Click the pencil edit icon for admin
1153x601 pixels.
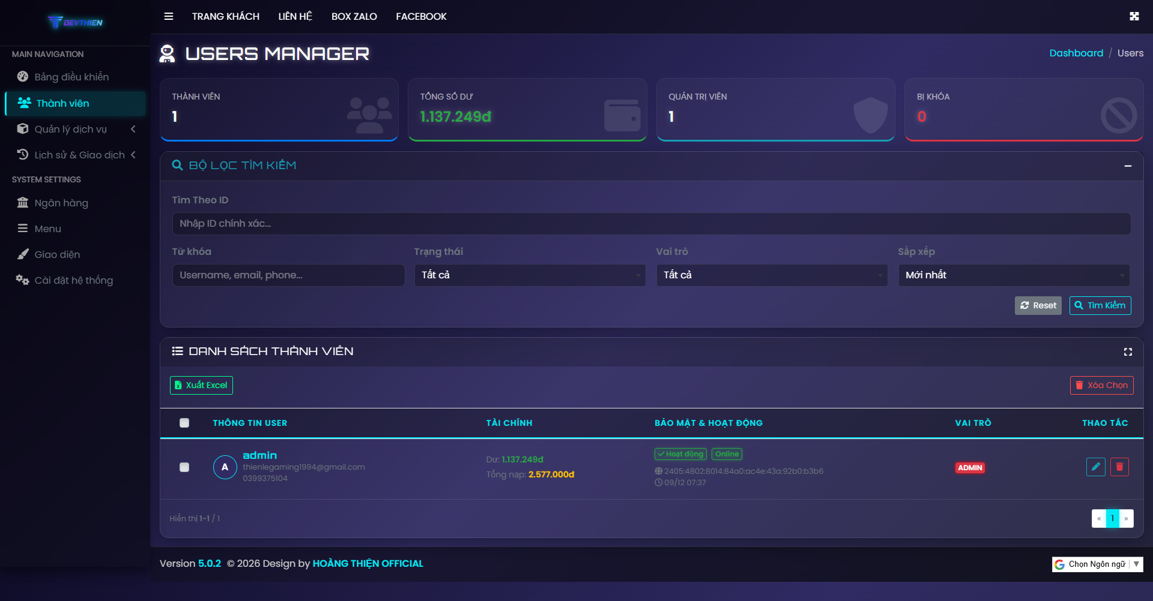pos(1095,467)
